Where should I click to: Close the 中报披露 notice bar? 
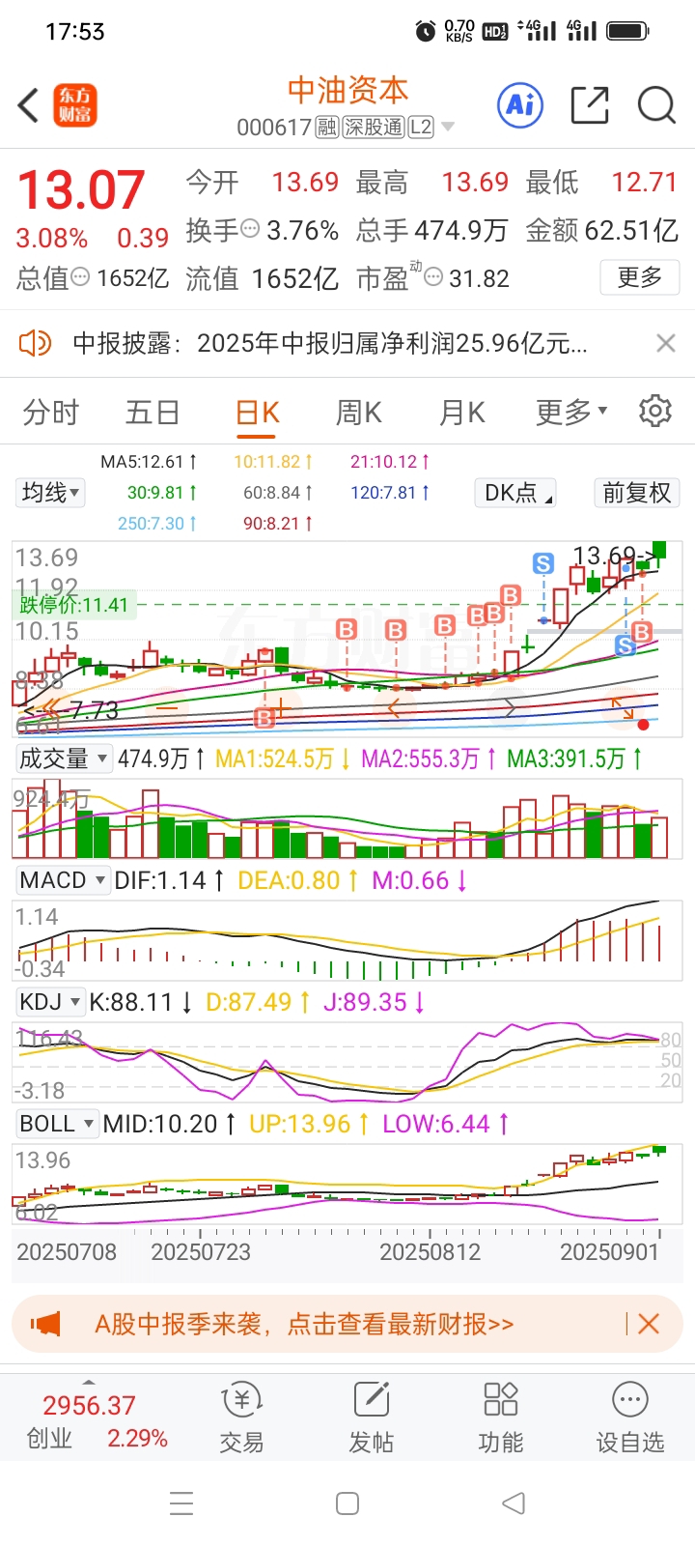[665, 343]
